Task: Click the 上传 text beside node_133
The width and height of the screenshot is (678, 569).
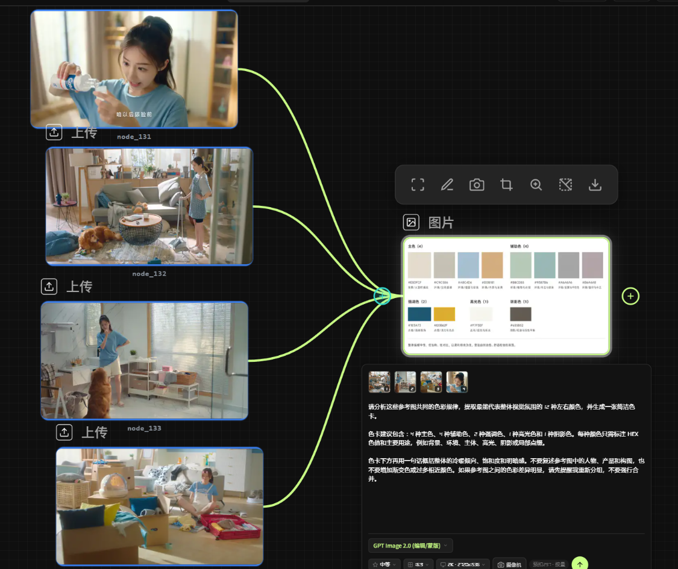Action: [x=94, y=432]
